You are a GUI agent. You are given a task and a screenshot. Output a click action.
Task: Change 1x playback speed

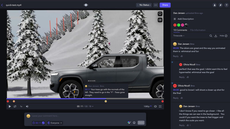pyautogui.click(x=21, y=106)
